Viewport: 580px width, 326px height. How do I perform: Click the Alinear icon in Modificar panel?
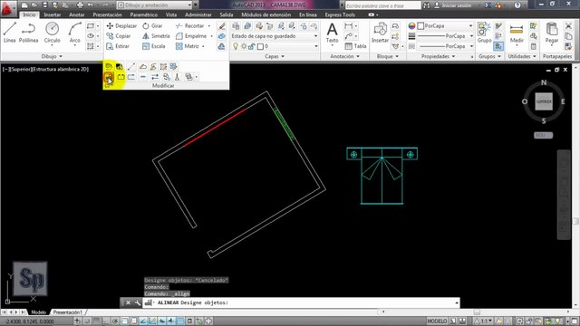click(x=109, y=77)
